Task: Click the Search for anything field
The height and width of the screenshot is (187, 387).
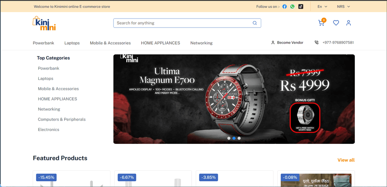Action: (x=183, y=23)
